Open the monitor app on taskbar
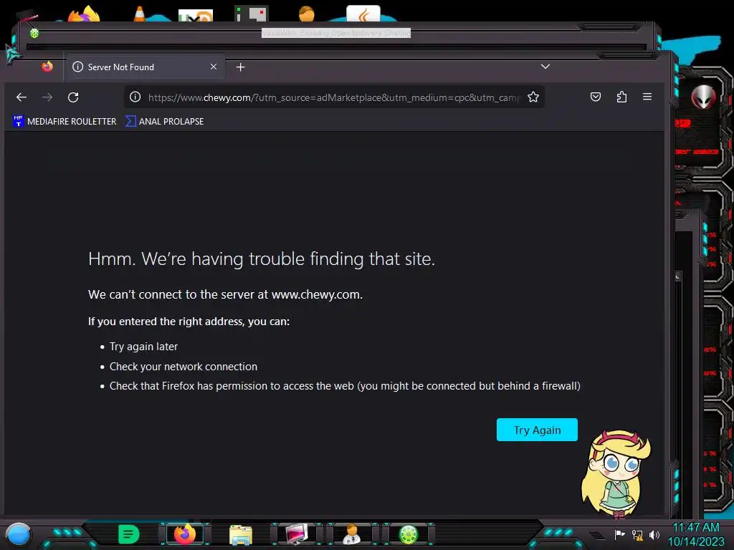This screenshot has width=734, height=550. point(297,534)
